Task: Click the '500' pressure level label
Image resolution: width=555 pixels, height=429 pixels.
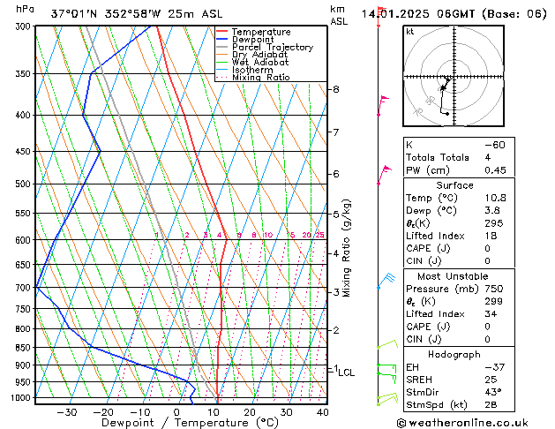Action: point(25,184)
